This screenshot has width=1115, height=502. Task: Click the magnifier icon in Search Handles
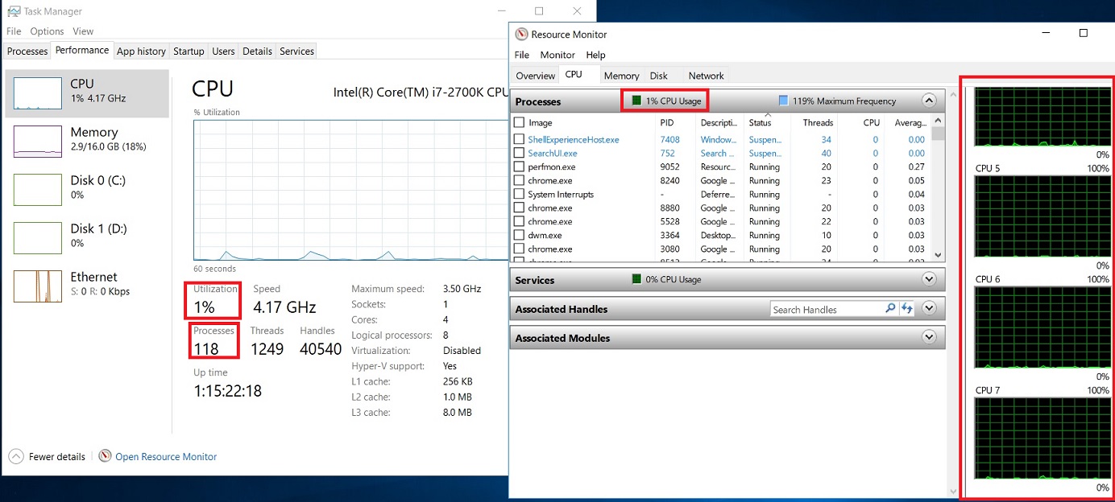tap(890, 309)
